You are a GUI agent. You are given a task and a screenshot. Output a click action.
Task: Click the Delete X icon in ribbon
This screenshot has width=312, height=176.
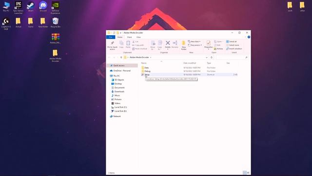click(168, 43)
